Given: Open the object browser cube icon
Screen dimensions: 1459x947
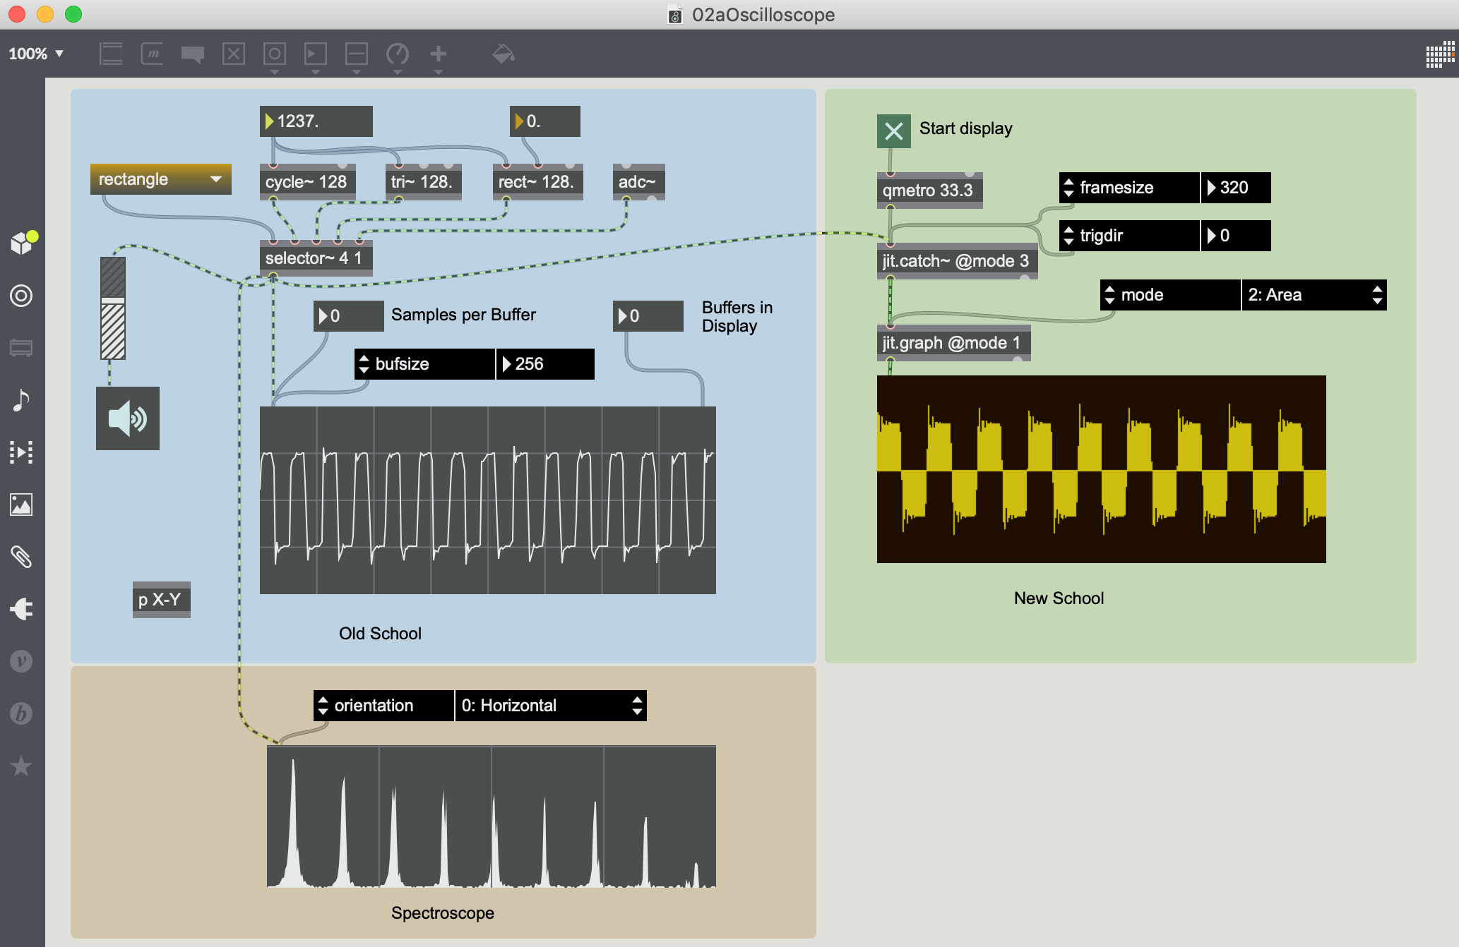Looking at the screenshot, I should [22, 243].
